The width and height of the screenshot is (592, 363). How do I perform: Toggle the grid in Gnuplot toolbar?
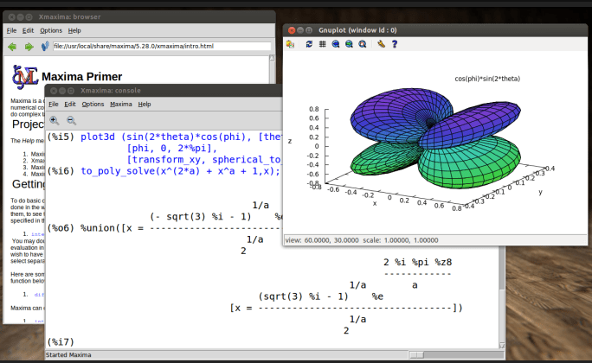point(323,44)
